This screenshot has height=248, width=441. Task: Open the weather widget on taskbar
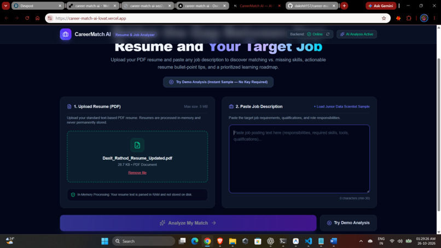tap(10, 241)
